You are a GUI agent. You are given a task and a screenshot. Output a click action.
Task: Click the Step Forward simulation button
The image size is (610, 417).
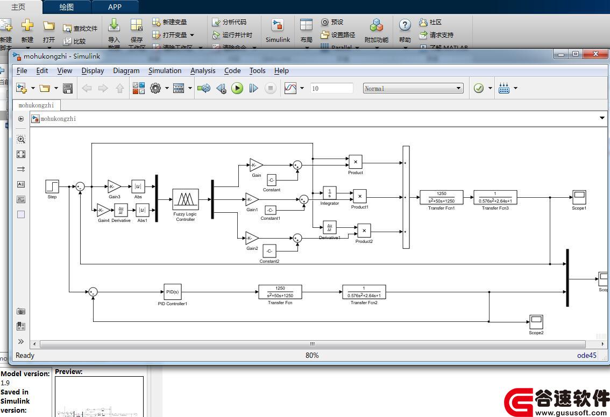[x=253, y=88]
